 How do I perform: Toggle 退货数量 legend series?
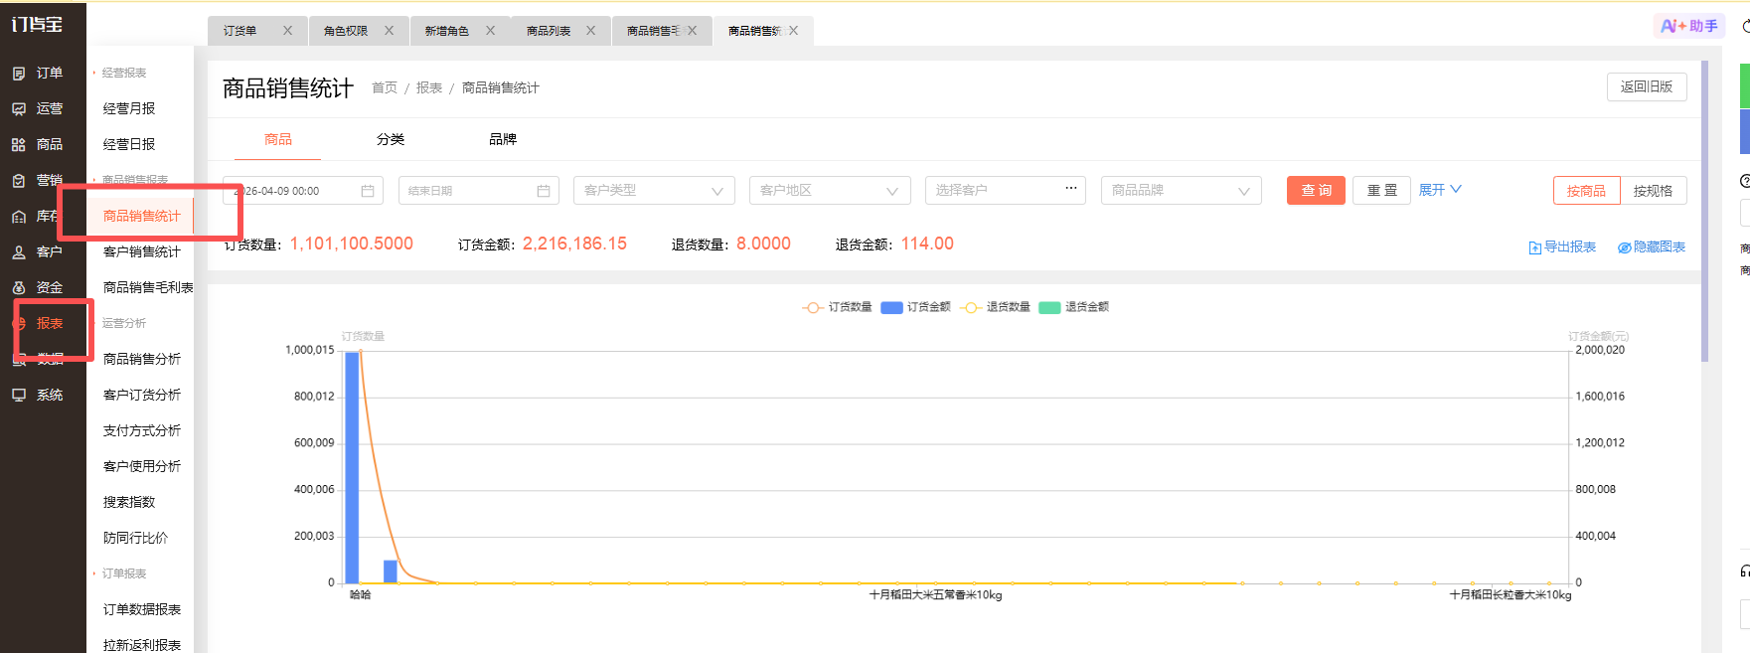[x=995, y=307]
